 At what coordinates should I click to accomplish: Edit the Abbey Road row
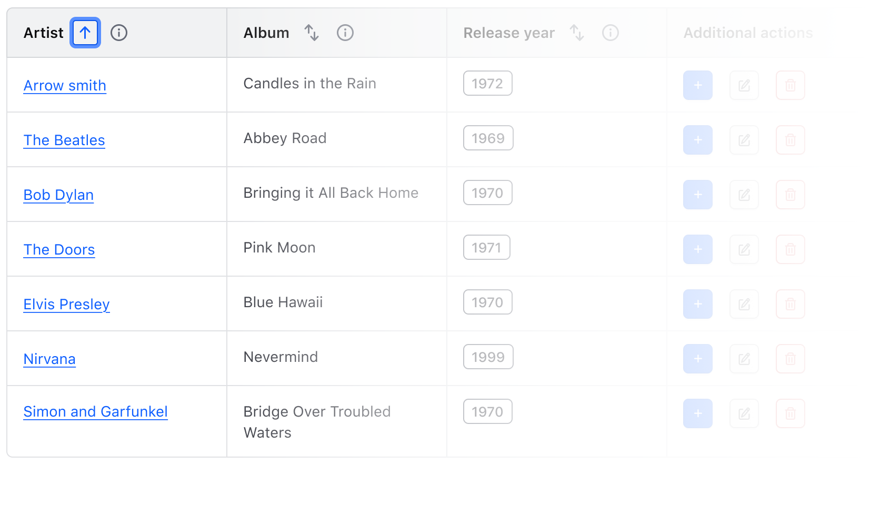744,140
